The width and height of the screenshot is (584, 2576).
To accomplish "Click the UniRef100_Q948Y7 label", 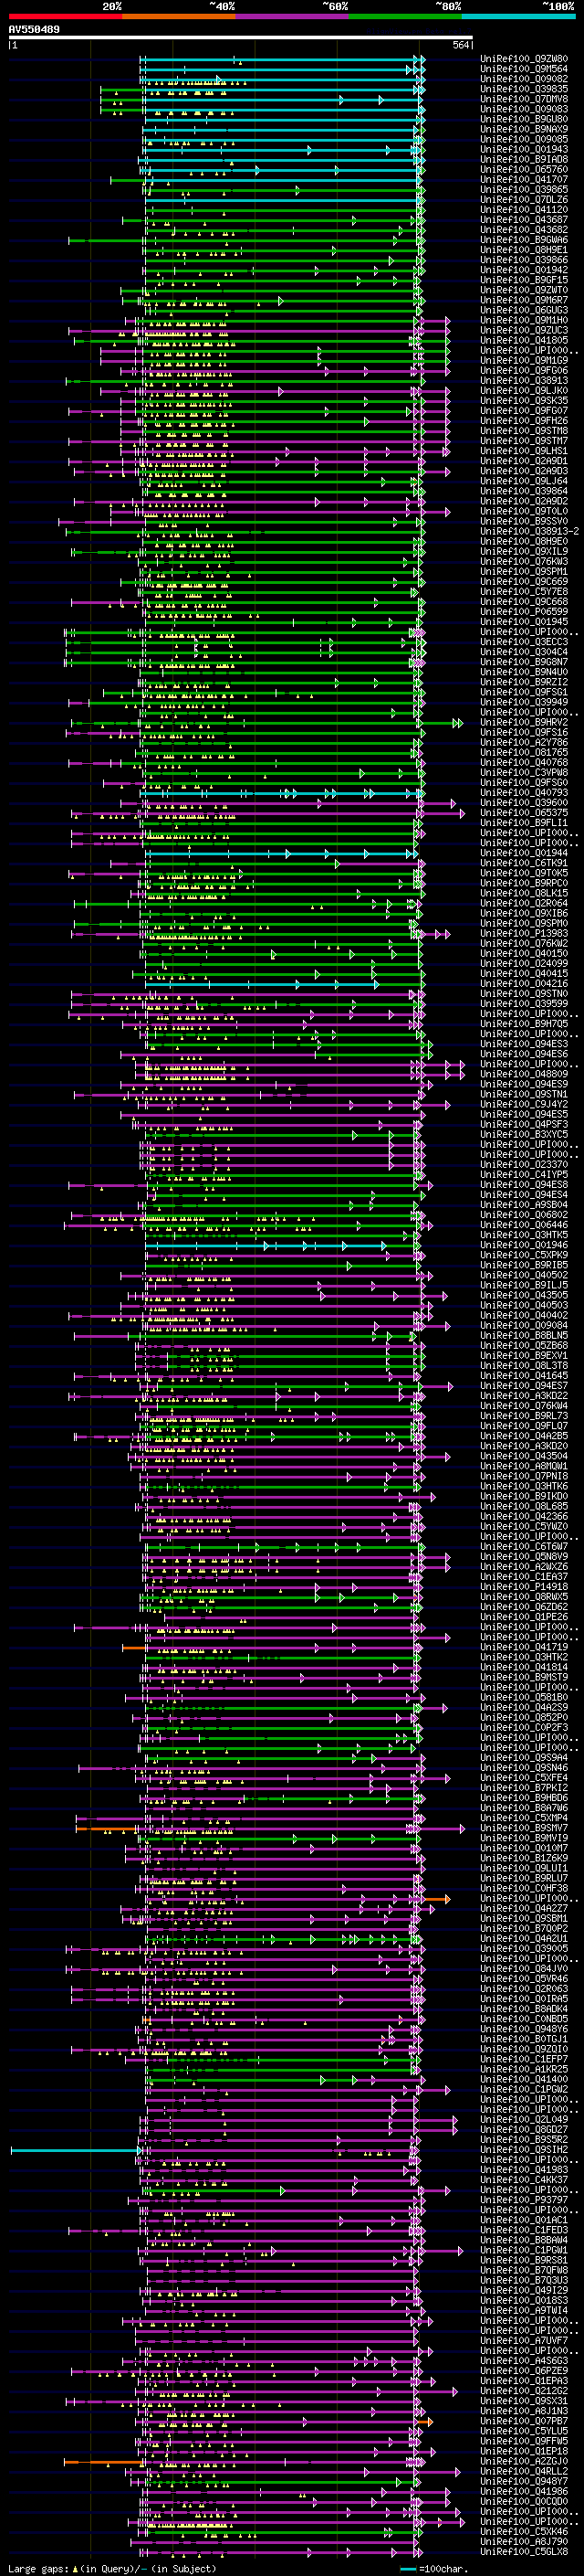I will coord(524,2481).
